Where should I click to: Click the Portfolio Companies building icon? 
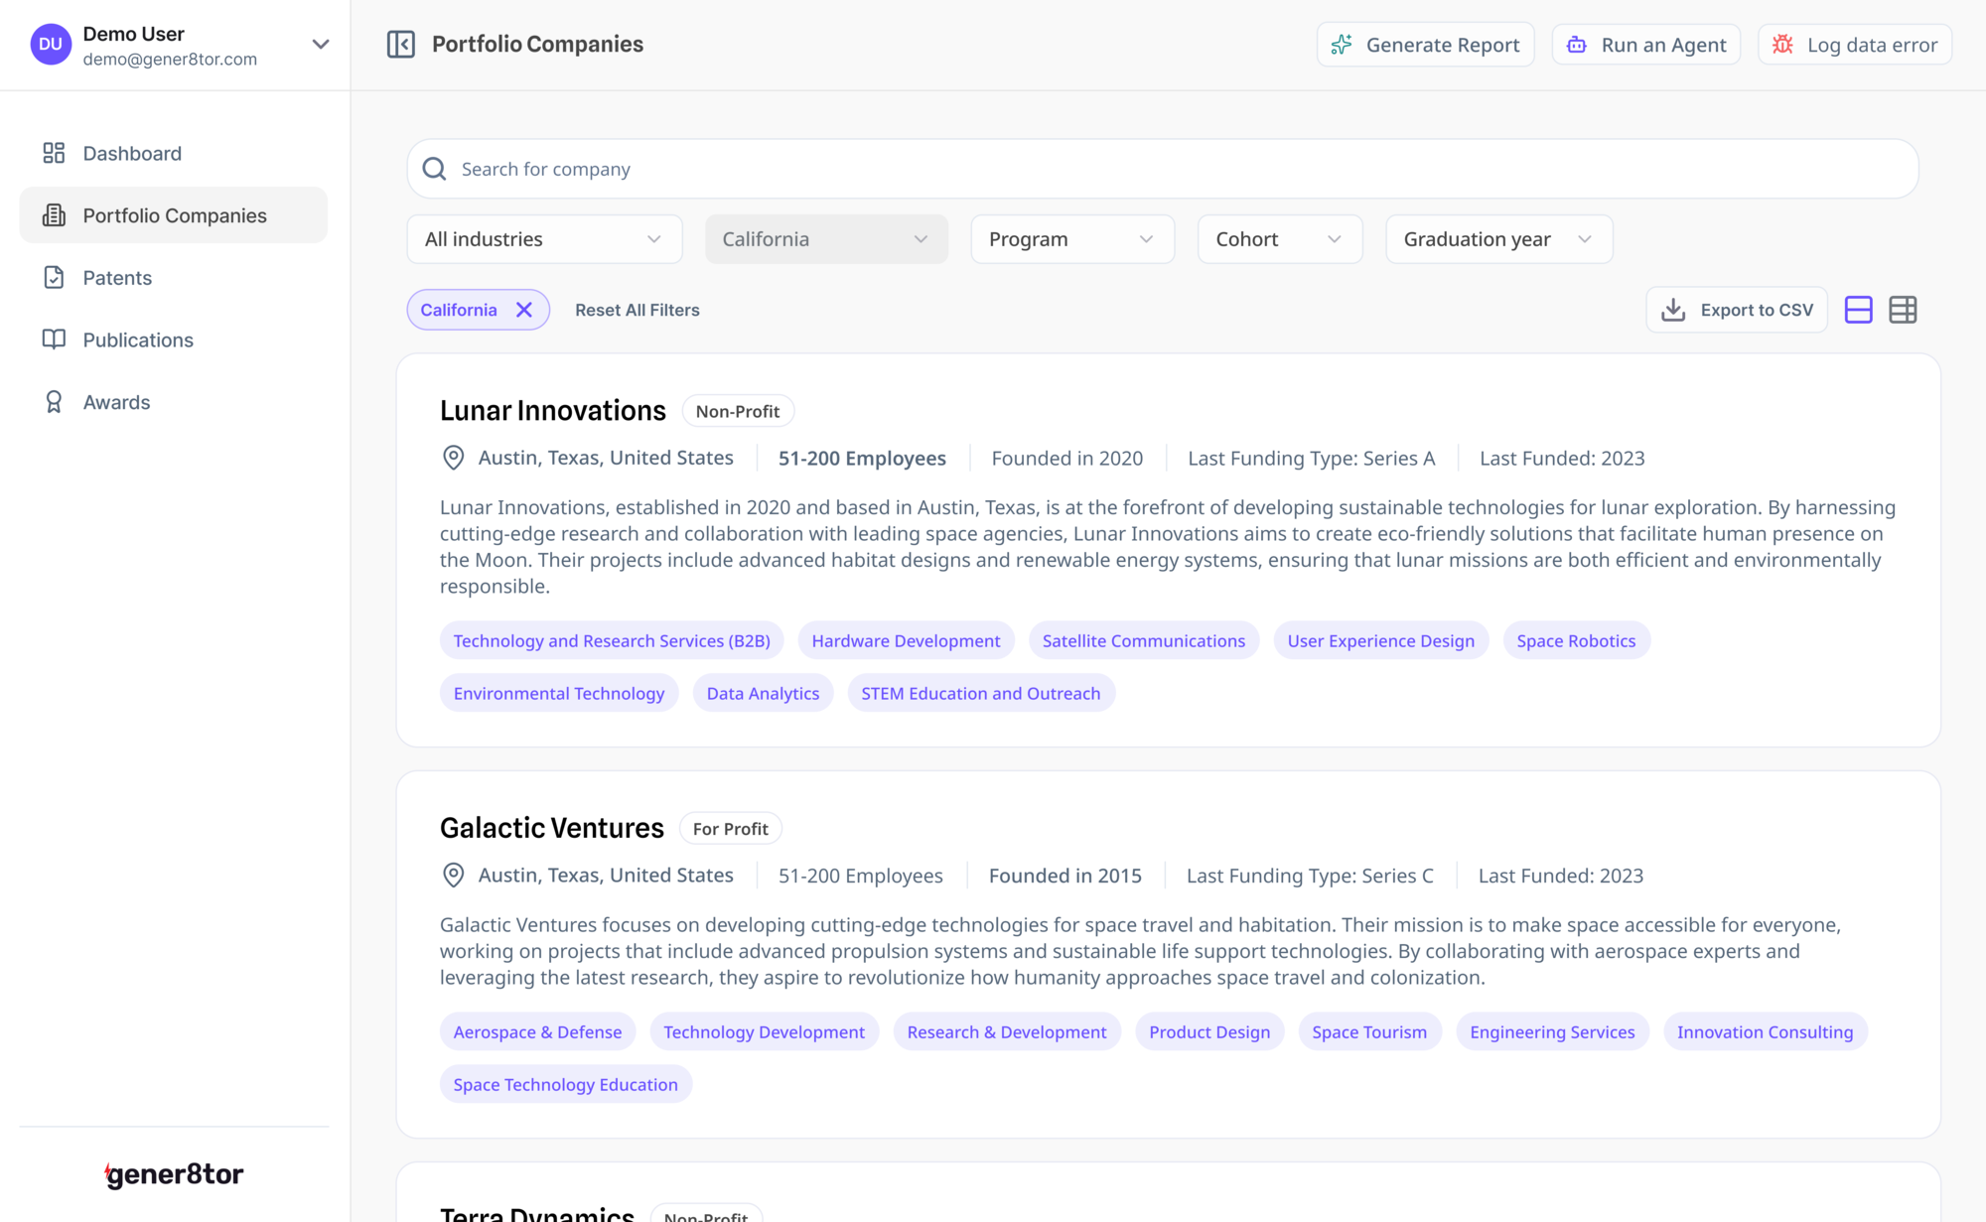(x=54, y=215)
